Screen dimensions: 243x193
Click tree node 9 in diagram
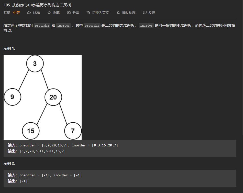(12, 97)
